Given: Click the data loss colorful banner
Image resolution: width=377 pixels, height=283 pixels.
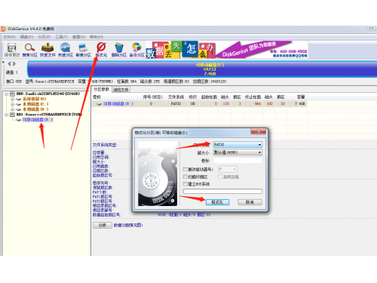Looking at the screenshot, I should coord(180,50).
